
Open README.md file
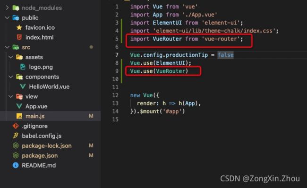pos(39,165)
